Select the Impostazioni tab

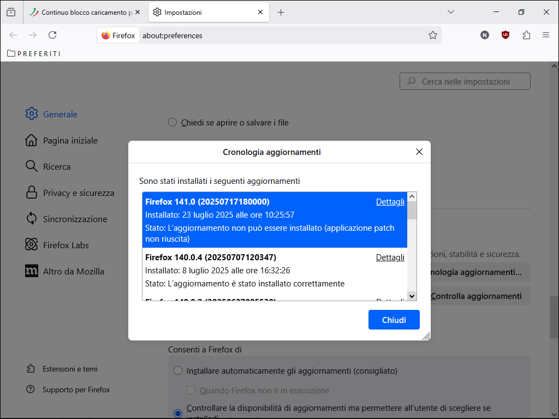pyautogui.click(x=209, y=13)
